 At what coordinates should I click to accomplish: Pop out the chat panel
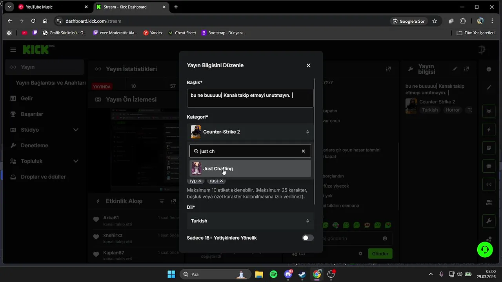tap(388, 69)
